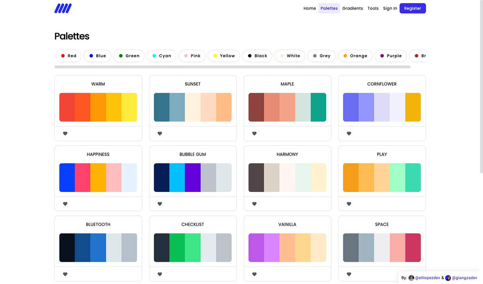
Task: Open the Palettes nav item
Action: (329, 8)
